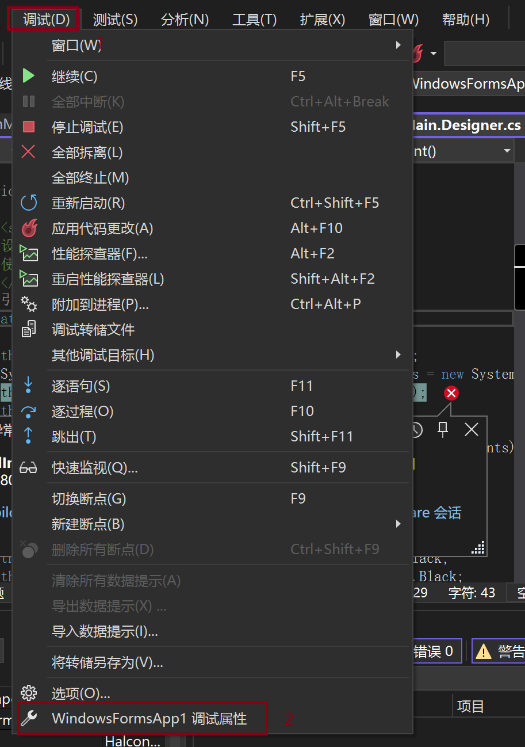The width and height of the screenshot is (525, 747).
Task: Click the wrench icon beside WindowsFormsApp1 调试属性
Action: [x=29, y=718]
